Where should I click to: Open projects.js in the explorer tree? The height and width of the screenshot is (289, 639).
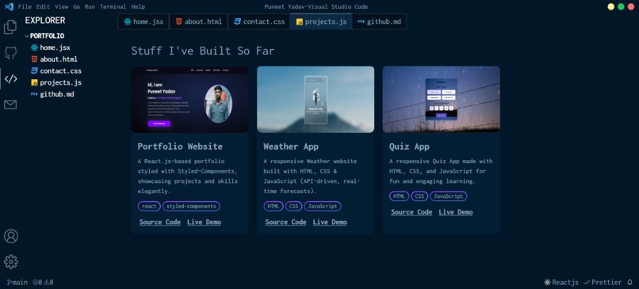click(60, 82)
